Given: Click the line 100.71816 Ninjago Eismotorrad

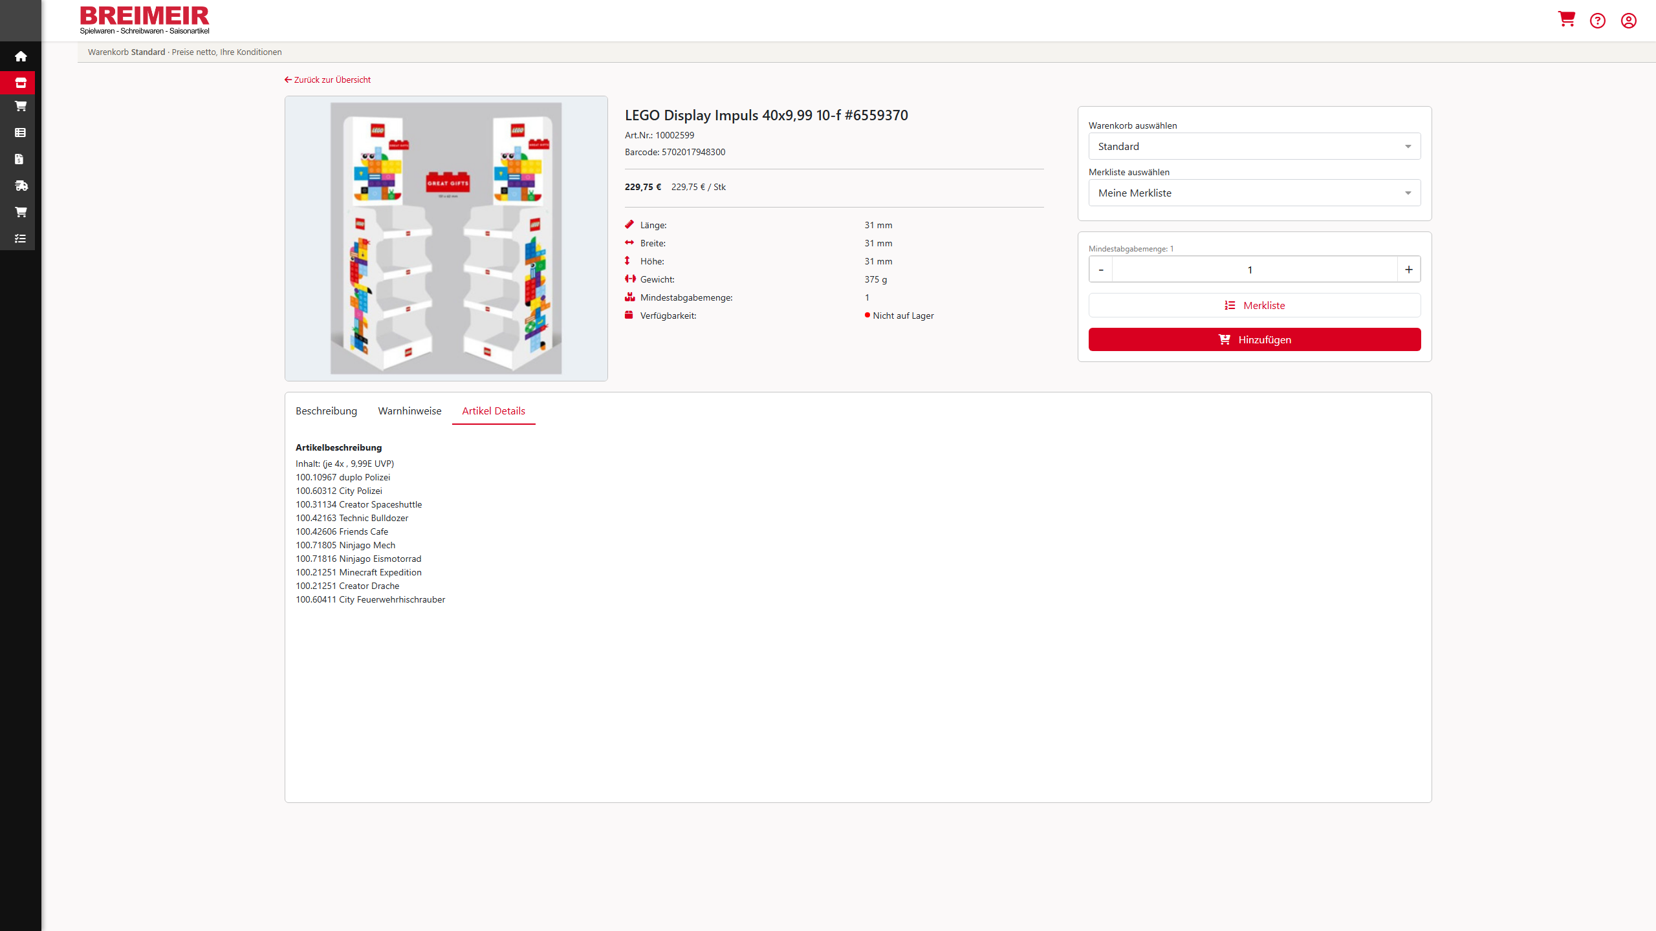Looking at the screenshot, I should pos(358,559).
